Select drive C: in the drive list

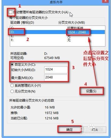click(57, 28)
